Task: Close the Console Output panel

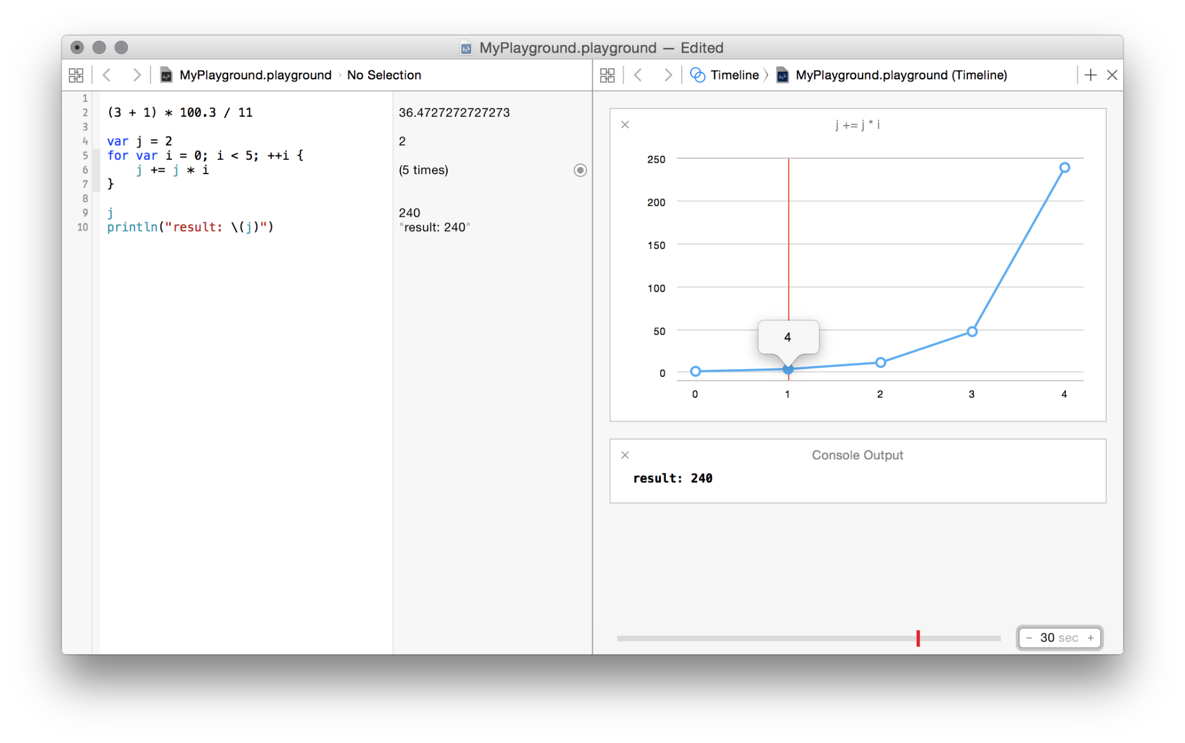Action: [x=625, y=455]
